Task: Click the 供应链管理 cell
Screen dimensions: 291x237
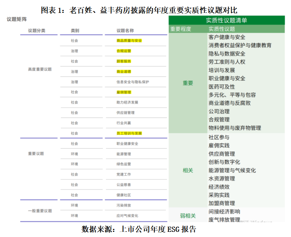Action: 126,113
